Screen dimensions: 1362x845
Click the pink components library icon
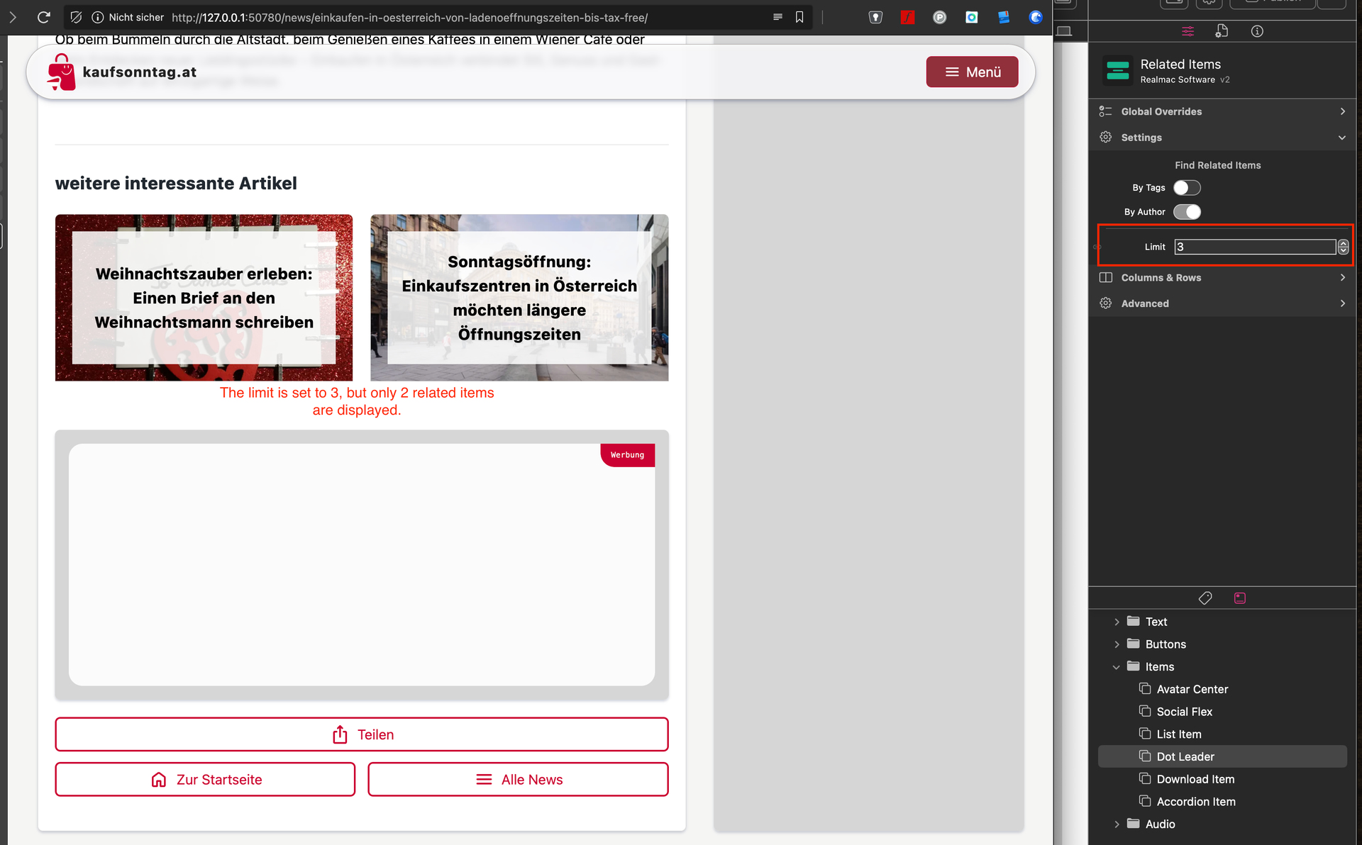(x=1240, y=598)
